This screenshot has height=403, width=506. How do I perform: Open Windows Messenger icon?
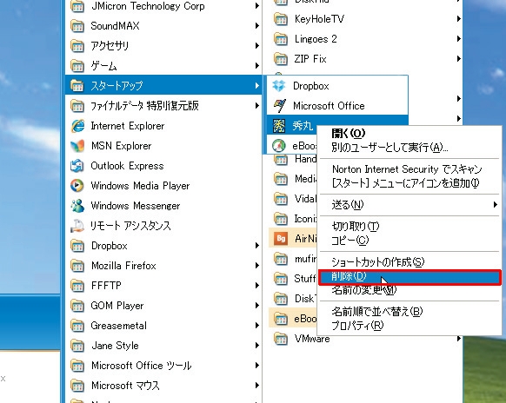click(77, 206)
